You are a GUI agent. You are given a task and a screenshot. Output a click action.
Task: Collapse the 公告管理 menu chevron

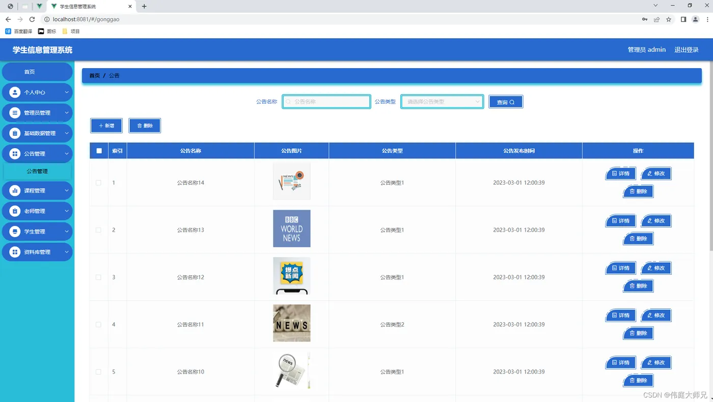pos(66,154)
